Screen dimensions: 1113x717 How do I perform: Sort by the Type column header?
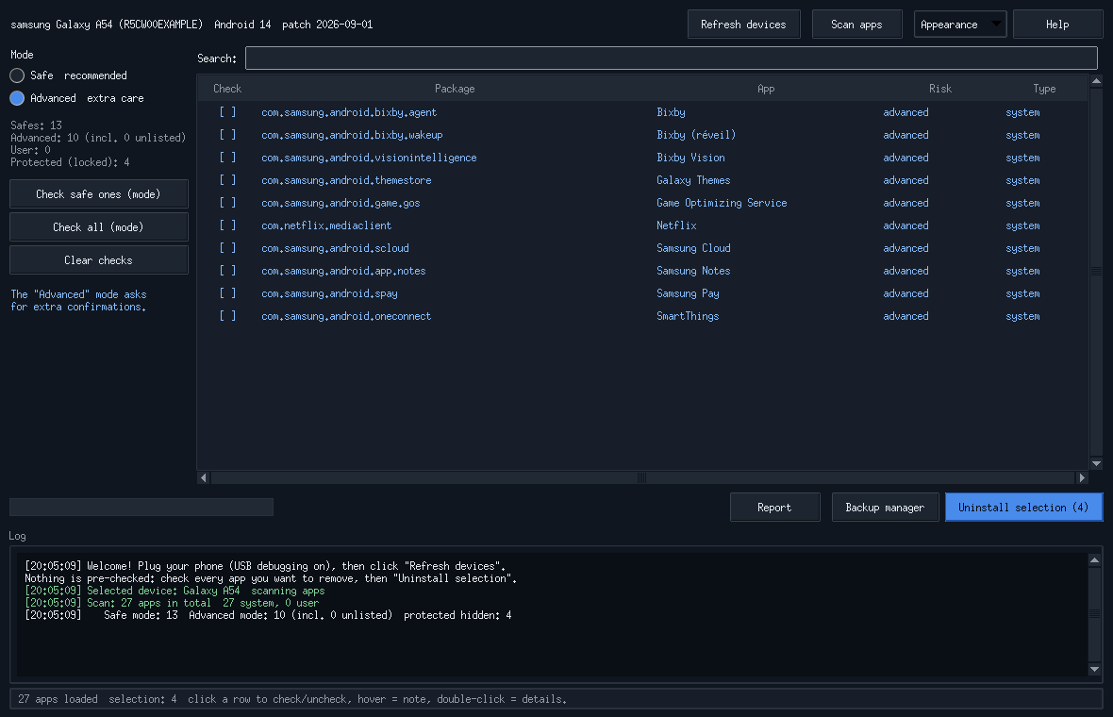1044,89
